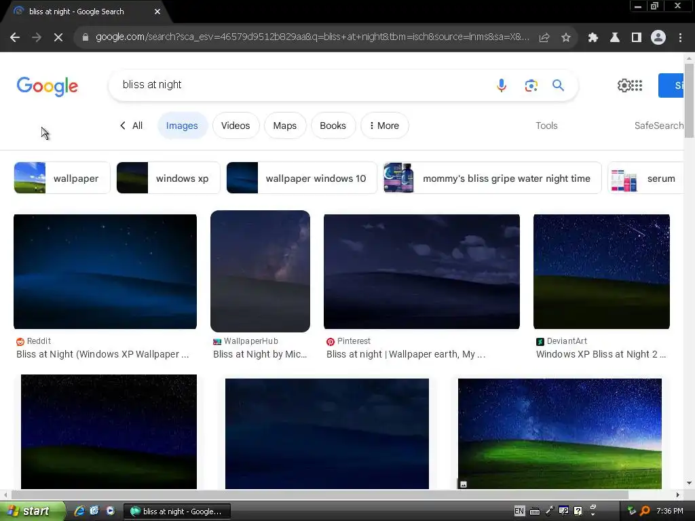695x521 pixels.
Task: Go back to All results
Action: point(131,126)
